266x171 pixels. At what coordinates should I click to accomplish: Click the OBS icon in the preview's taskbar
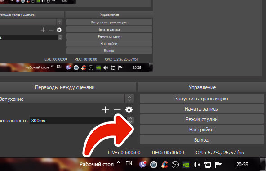click(x=91, y=68)
